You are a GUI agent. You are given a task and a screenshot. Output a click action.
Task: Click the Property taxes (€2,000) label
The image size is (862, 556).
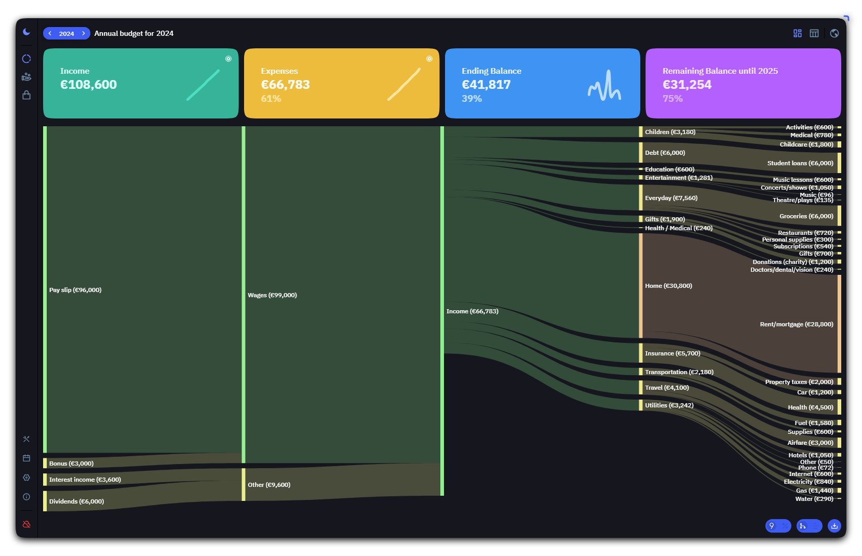click(x=799, y=382)
